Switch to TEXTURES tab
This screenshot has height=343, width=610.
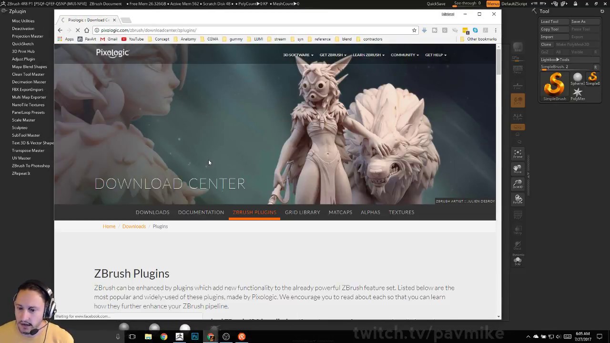tap(401, 212)
